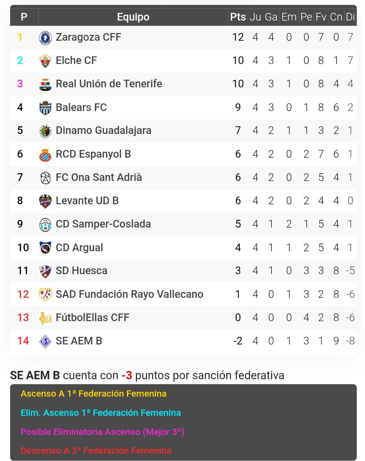Click the Balears FC shield icon
Screen dimensions: 365x461
pos(45,108)
